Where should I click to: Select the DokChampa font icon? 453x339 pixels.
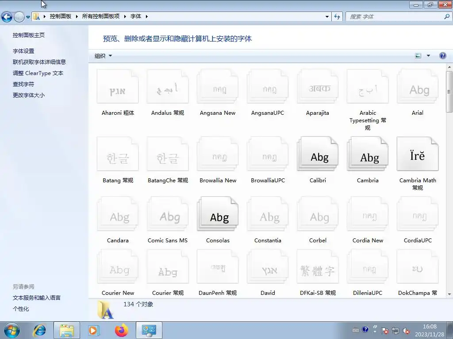418,267
